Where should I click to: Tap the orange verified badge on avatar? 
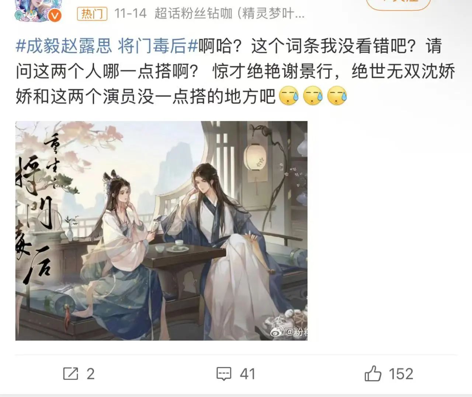(55, 15)
